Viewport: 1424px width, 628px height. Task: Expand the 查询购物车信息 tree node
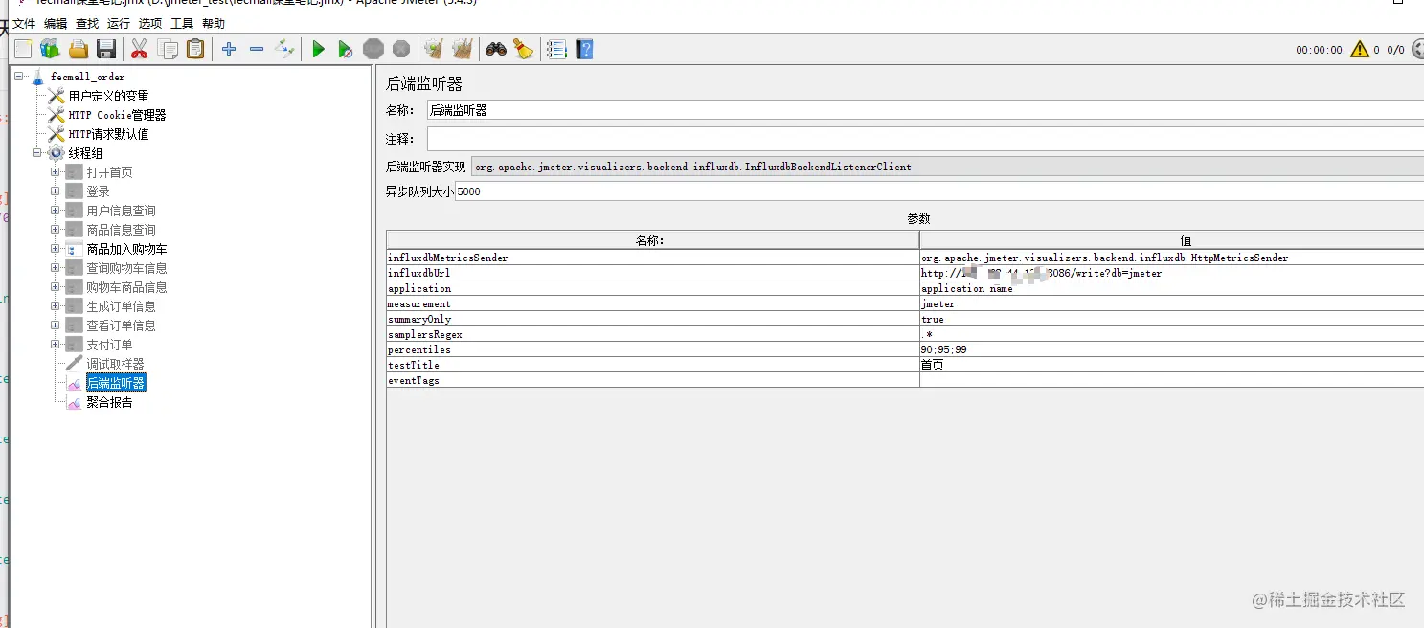point(56,268)
